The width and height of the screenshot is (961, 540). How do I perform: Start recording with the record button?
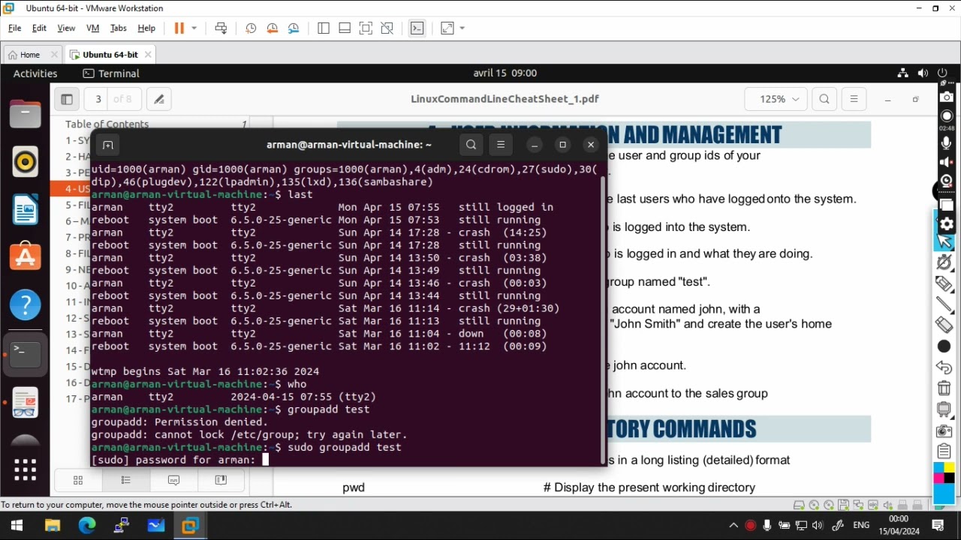(946, 115)
